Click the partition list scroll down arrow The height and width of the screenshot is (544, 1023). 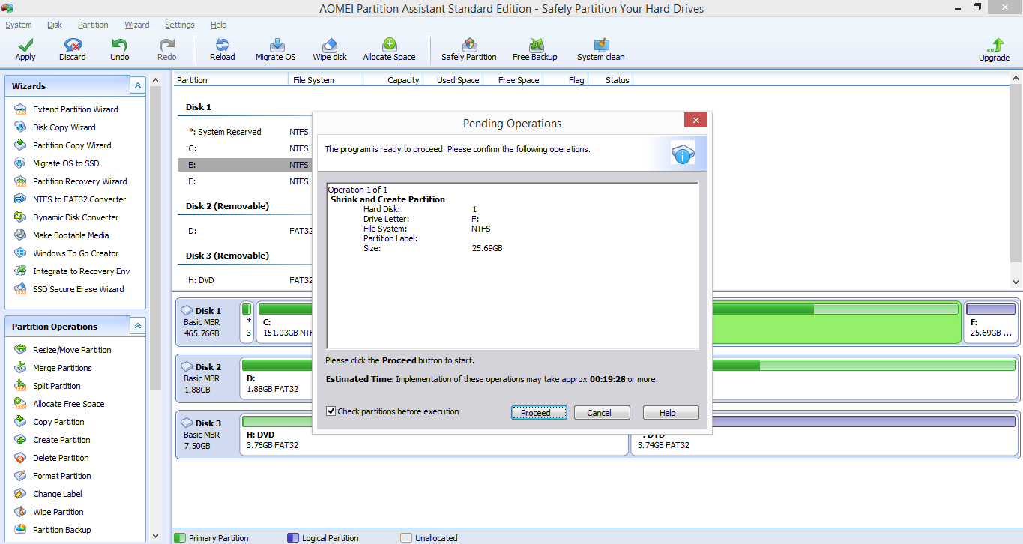tap(1016, 282)
